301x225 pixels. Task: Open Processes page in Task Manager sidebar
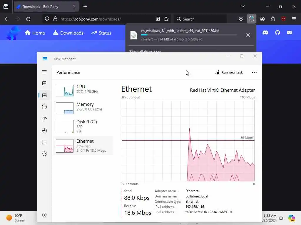tap(44, 83)
